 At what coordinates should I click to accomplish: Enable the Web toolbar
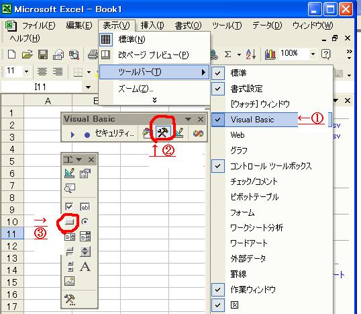tap(272, 135)
